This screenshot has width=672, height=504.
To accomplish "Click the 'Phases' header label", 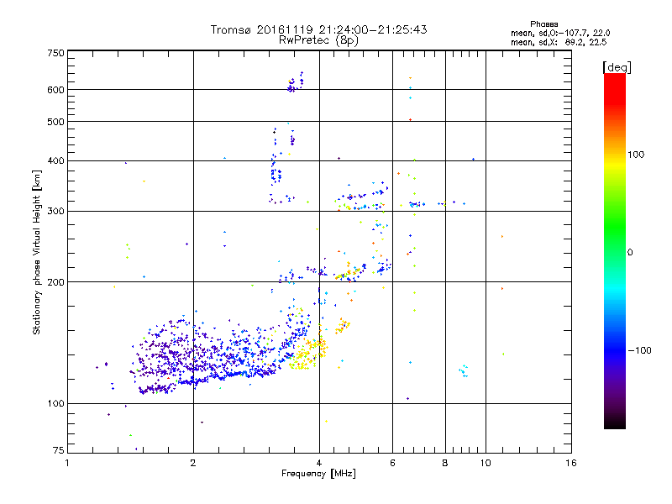I will [x=543, y=24].
